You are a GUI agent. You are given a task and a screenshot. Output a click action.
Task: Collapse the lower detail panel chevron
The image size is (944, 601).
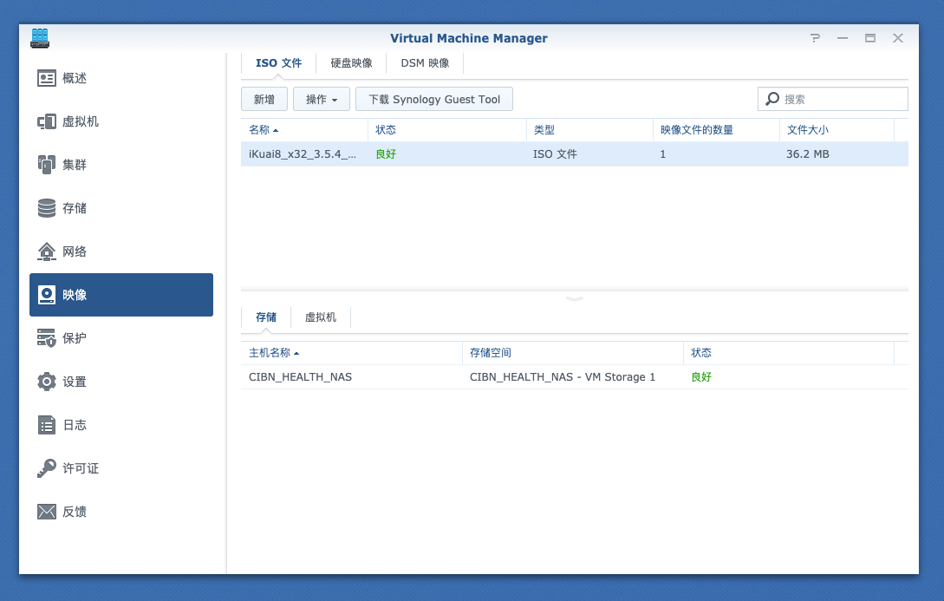pos(575,298)
